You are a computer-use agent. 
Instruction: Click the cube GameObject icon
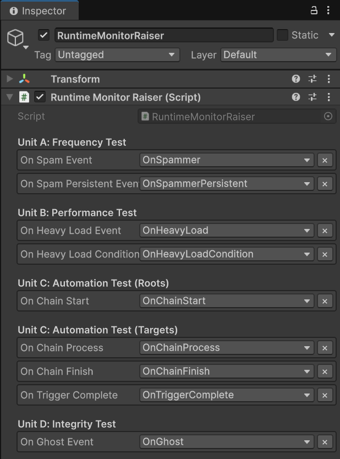(15, 35)
